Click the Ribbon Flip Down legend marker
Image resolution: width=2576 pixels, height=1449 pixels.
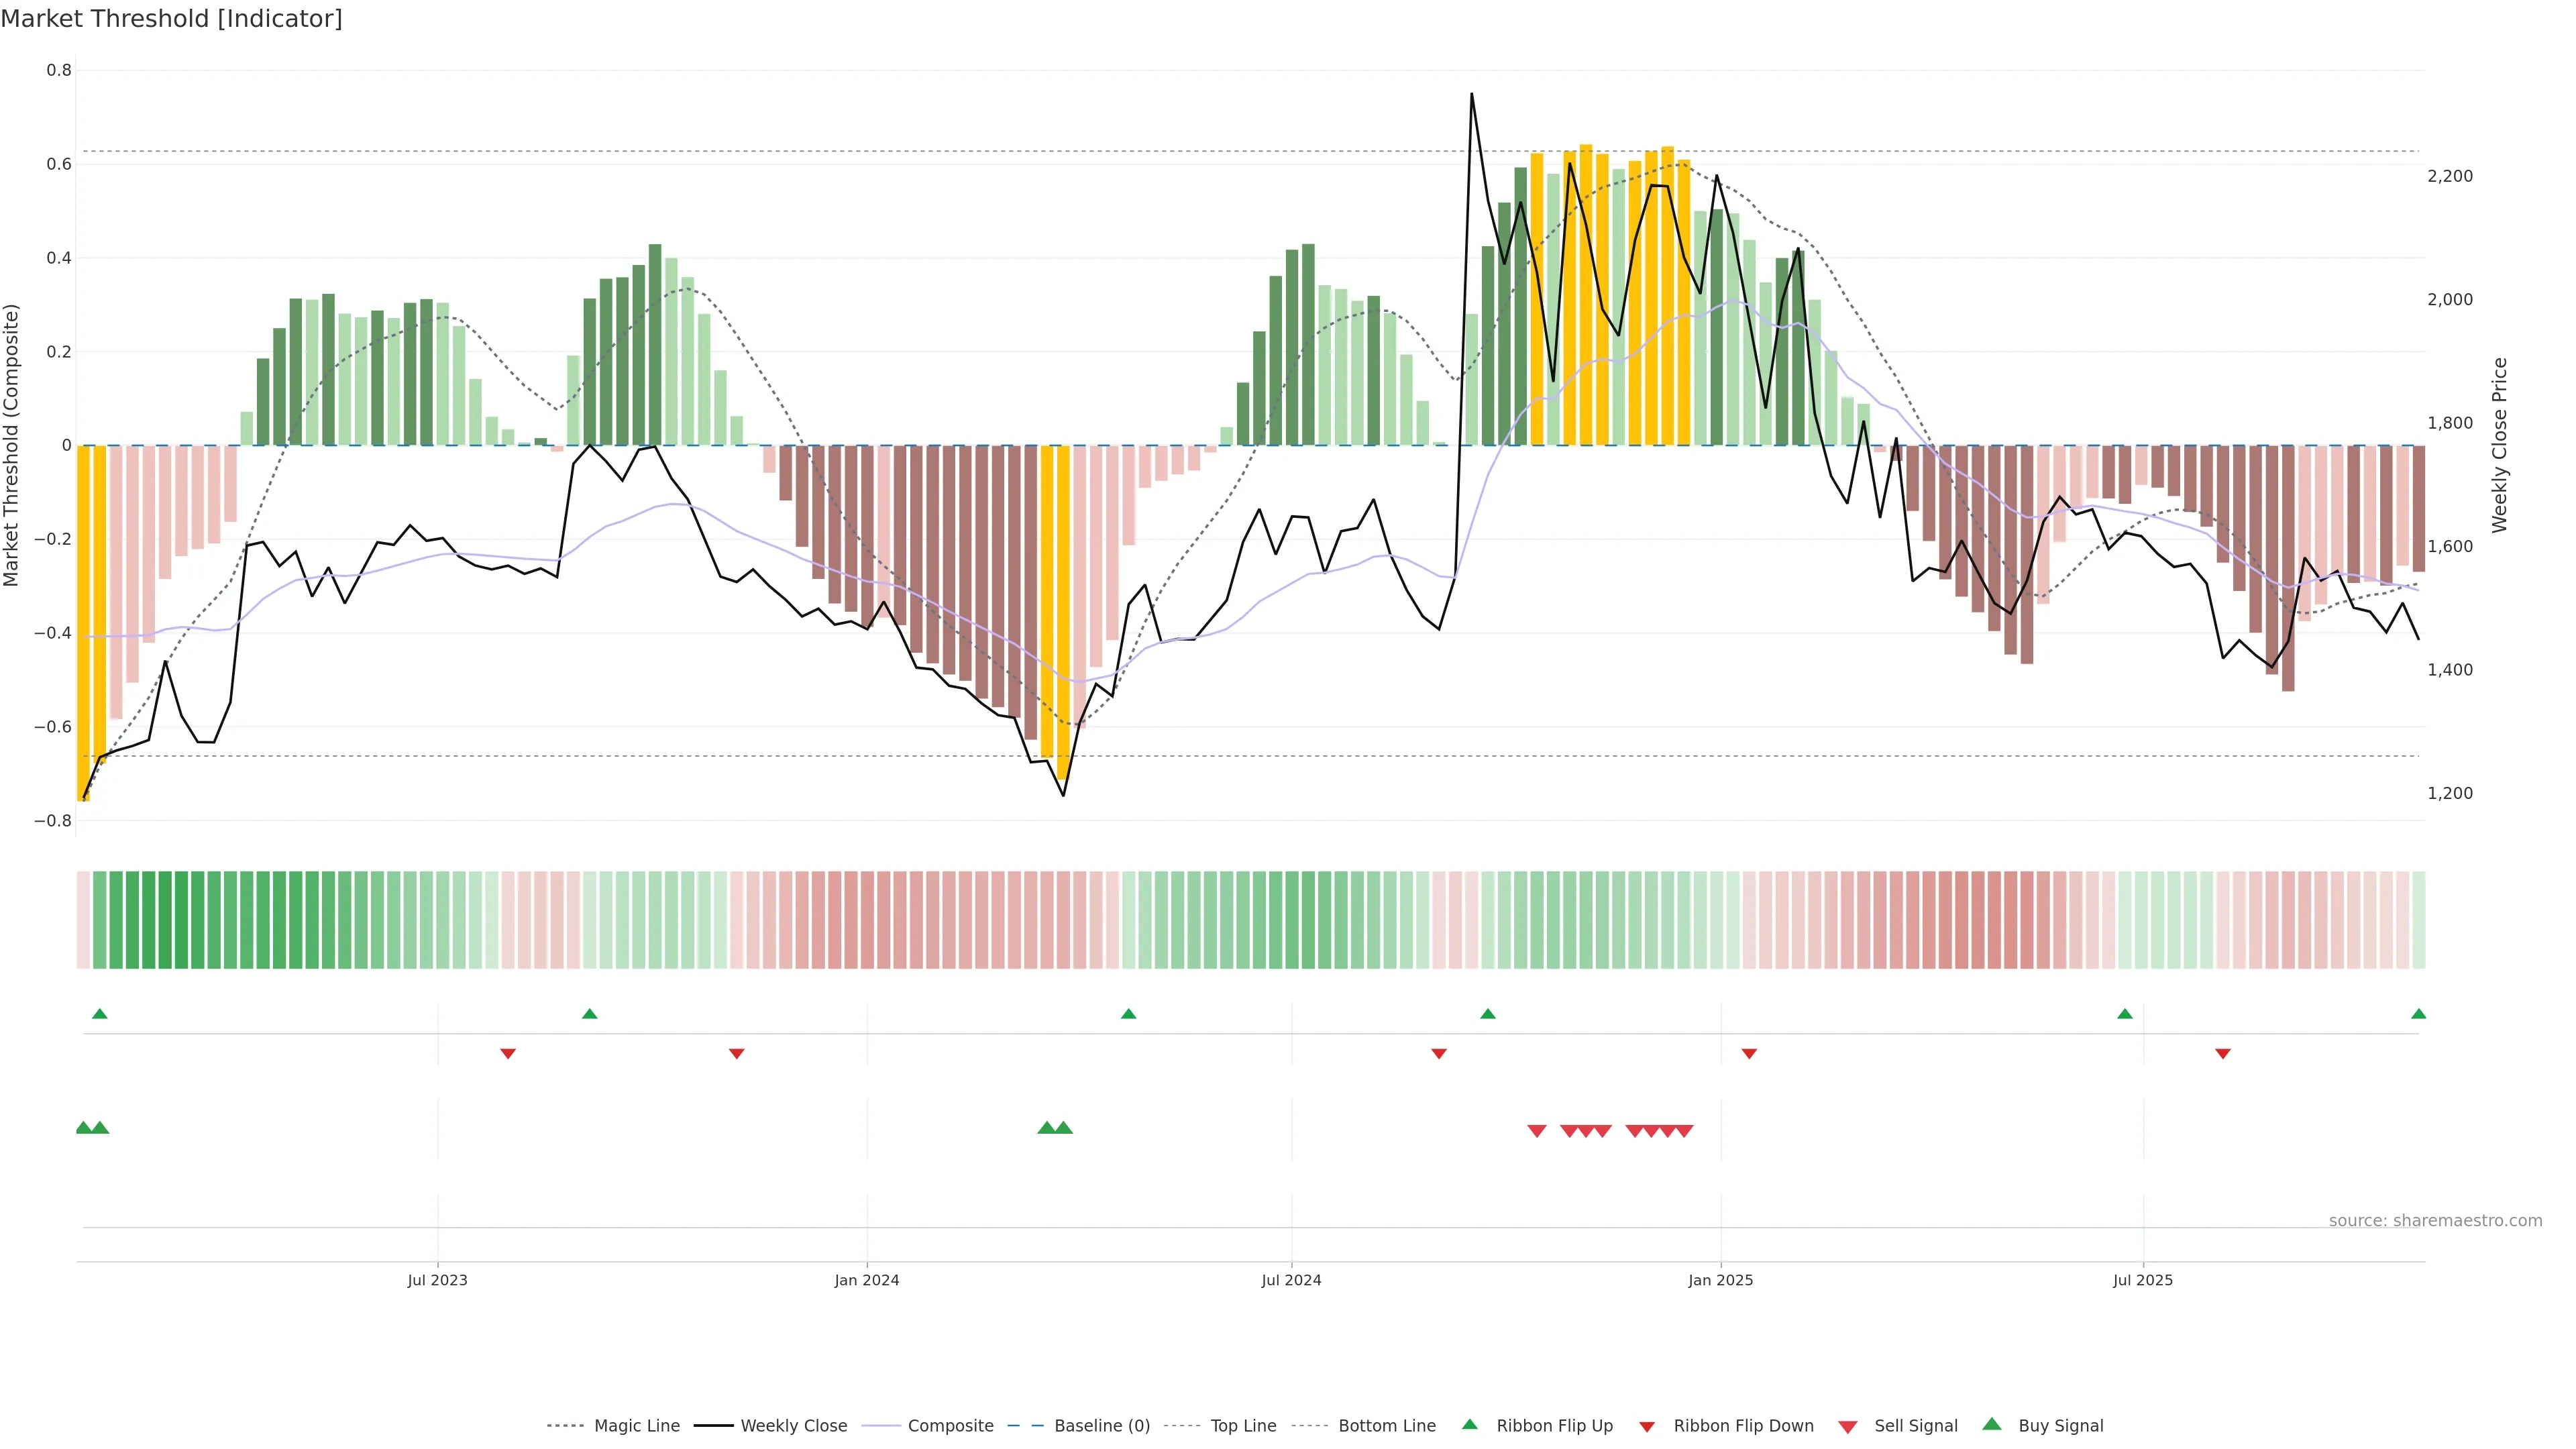click(x=1647, y=1426)
